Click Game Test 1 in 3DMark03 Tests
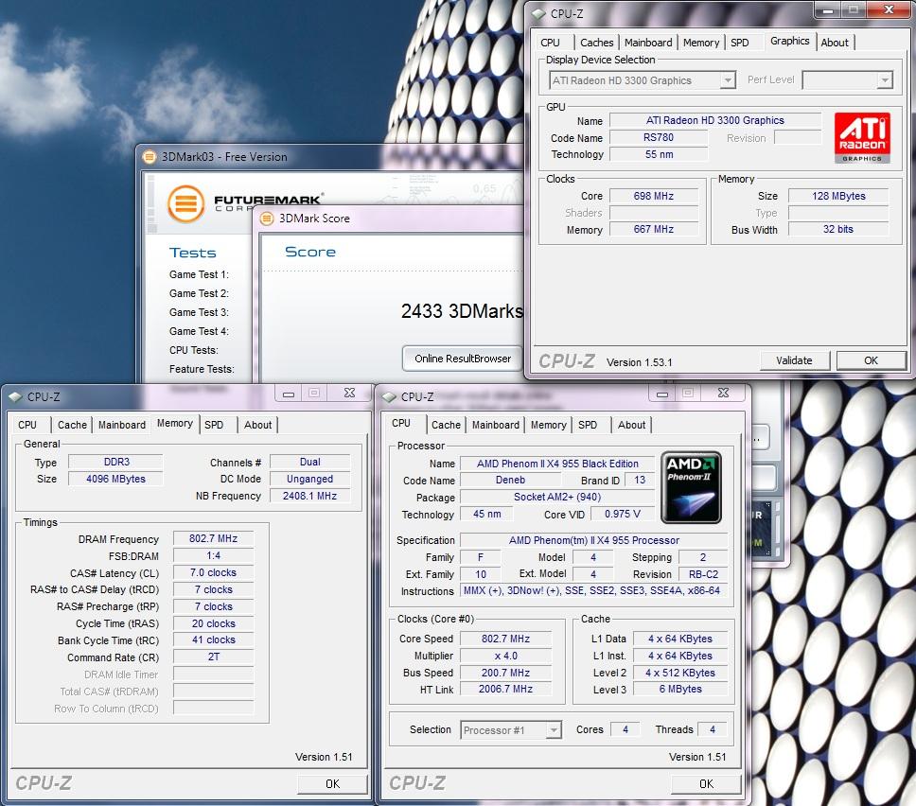 [x=199, y=274]
